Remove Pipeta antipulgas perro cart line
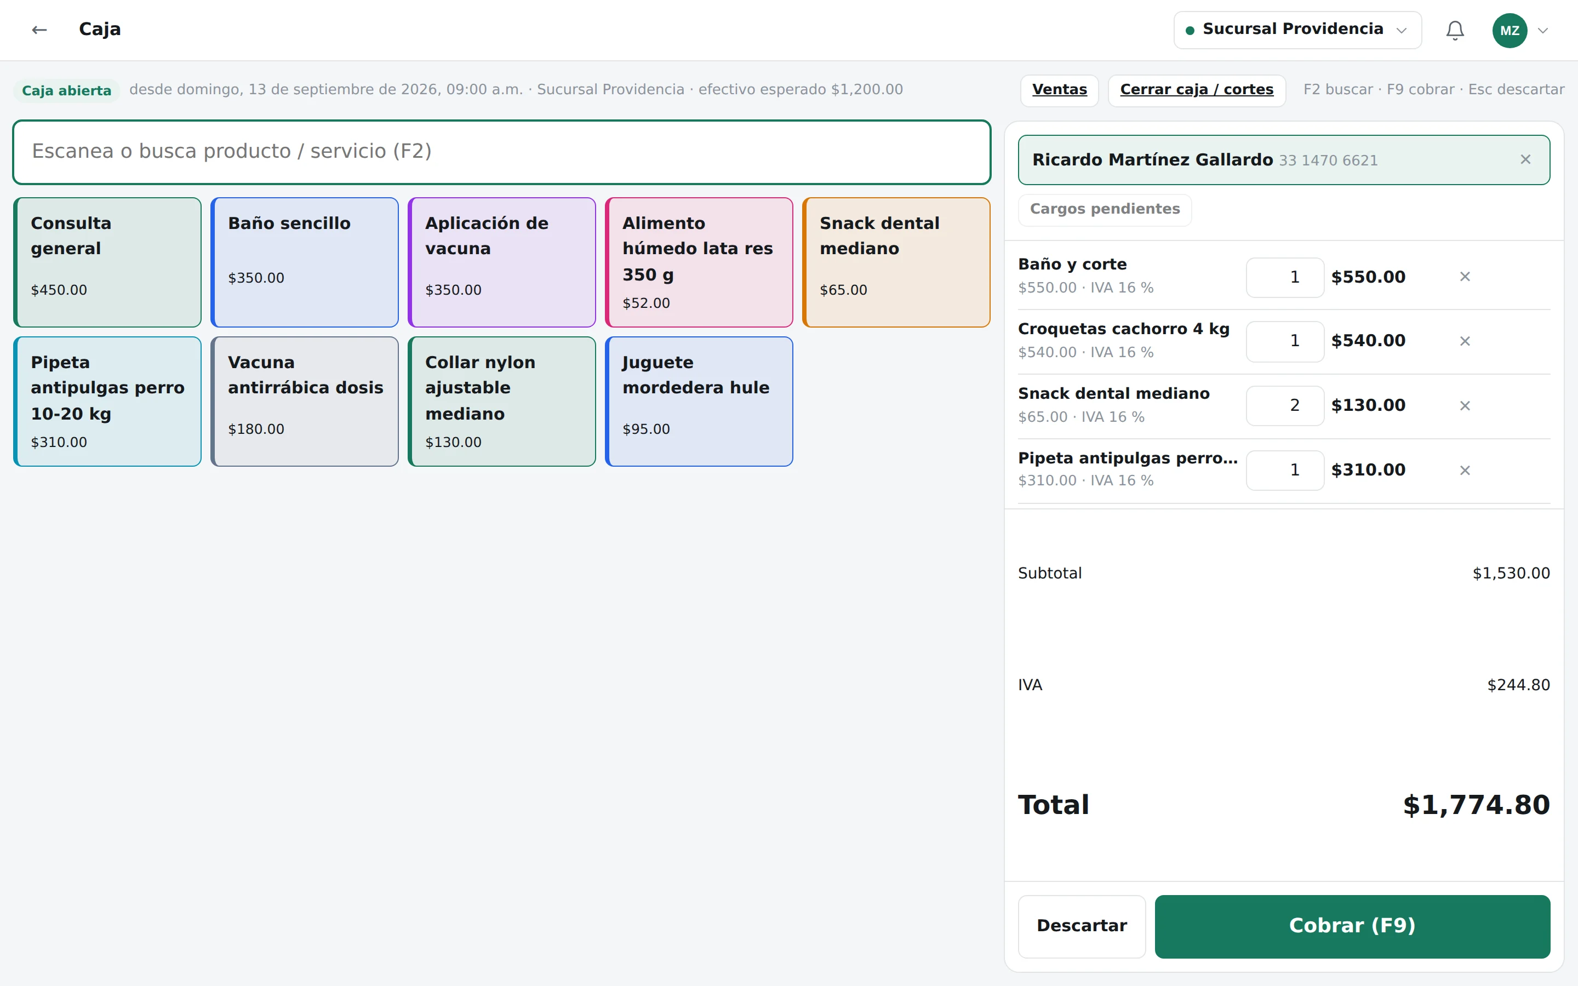 click(x=1465, y=470)
